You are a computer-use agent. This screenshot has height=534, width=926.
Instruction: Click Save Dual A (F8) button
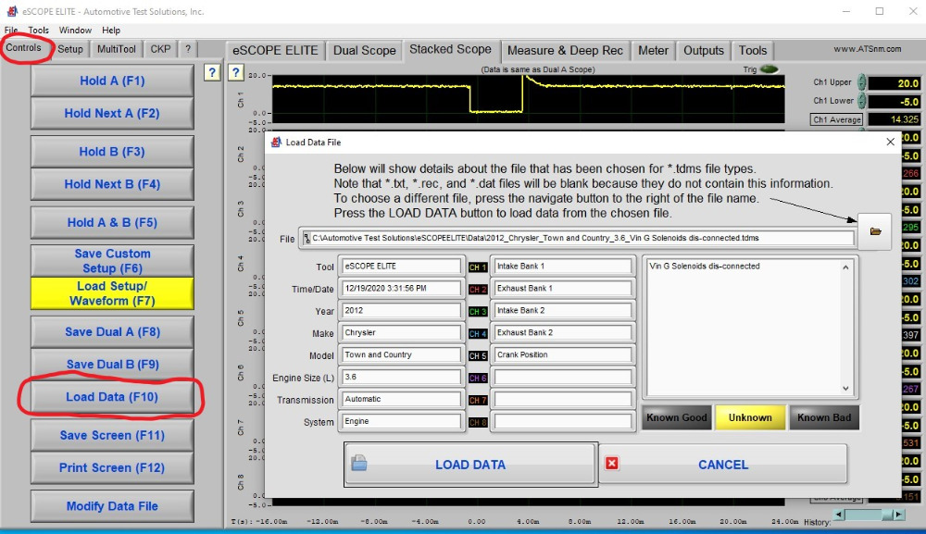112,331
